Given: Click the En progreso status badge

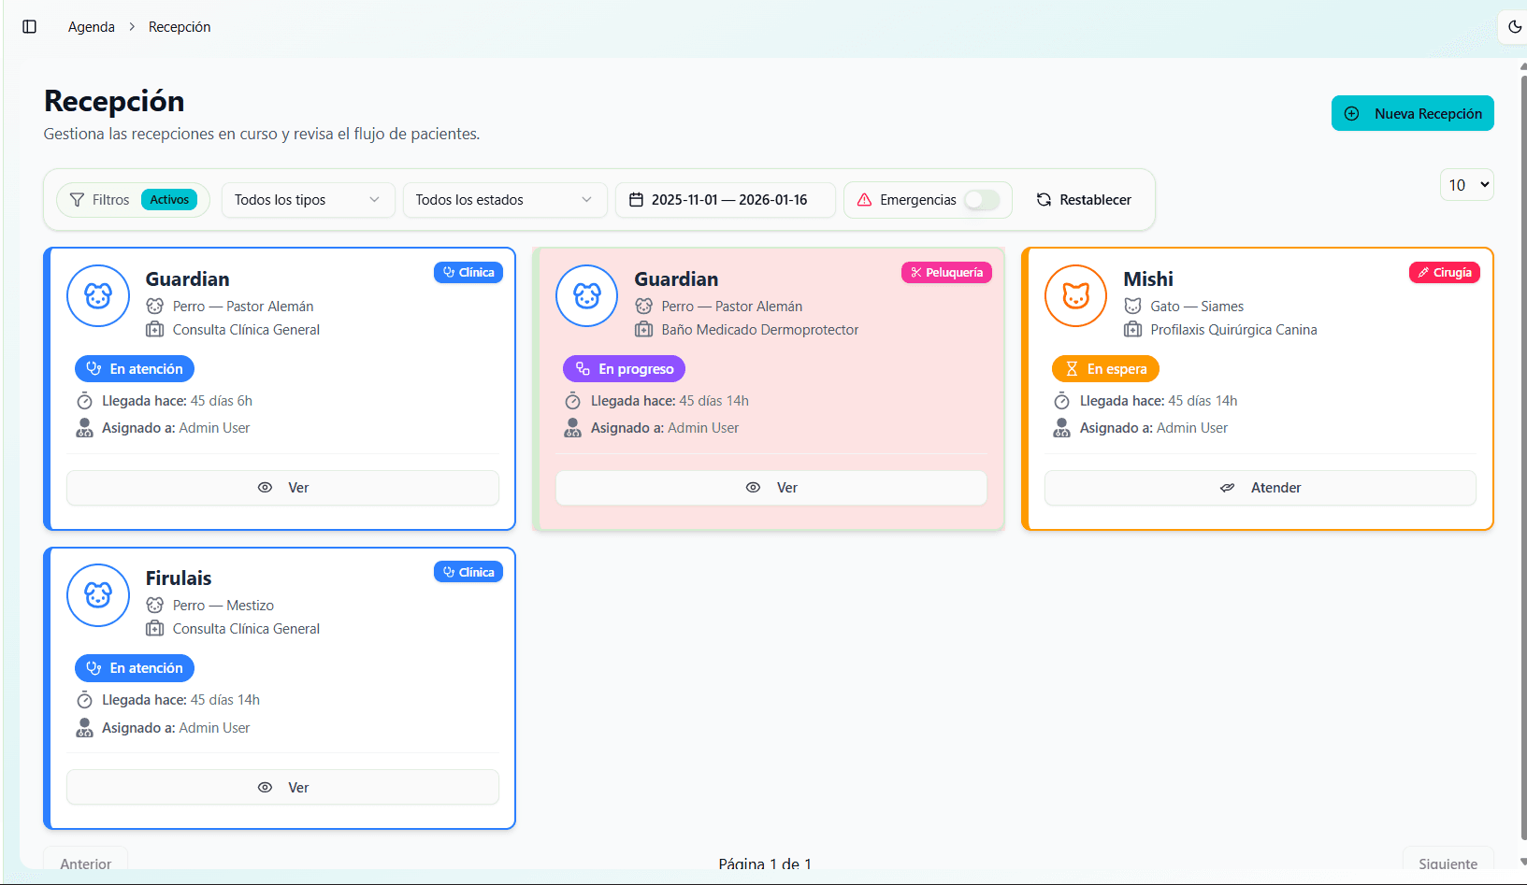Looking at the screenshot, I should click(x=624, y=369).
